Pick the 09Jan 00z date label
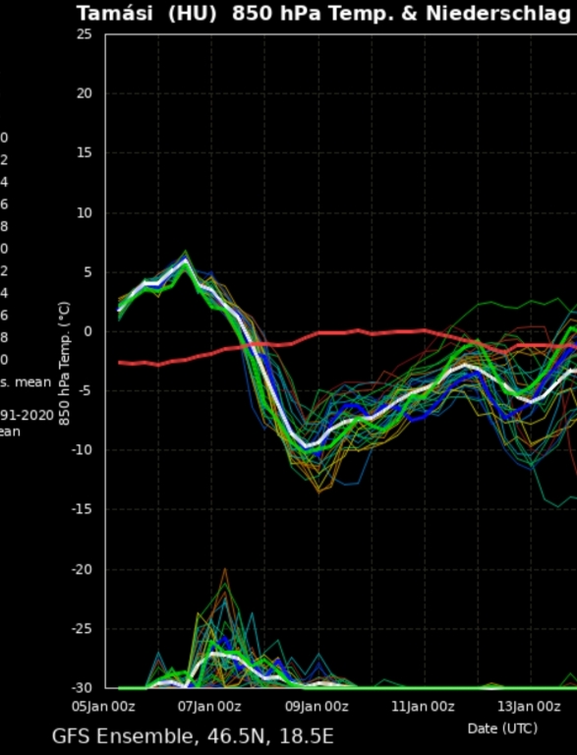Screen dimensions: 577x755 [x=317, y=707]
